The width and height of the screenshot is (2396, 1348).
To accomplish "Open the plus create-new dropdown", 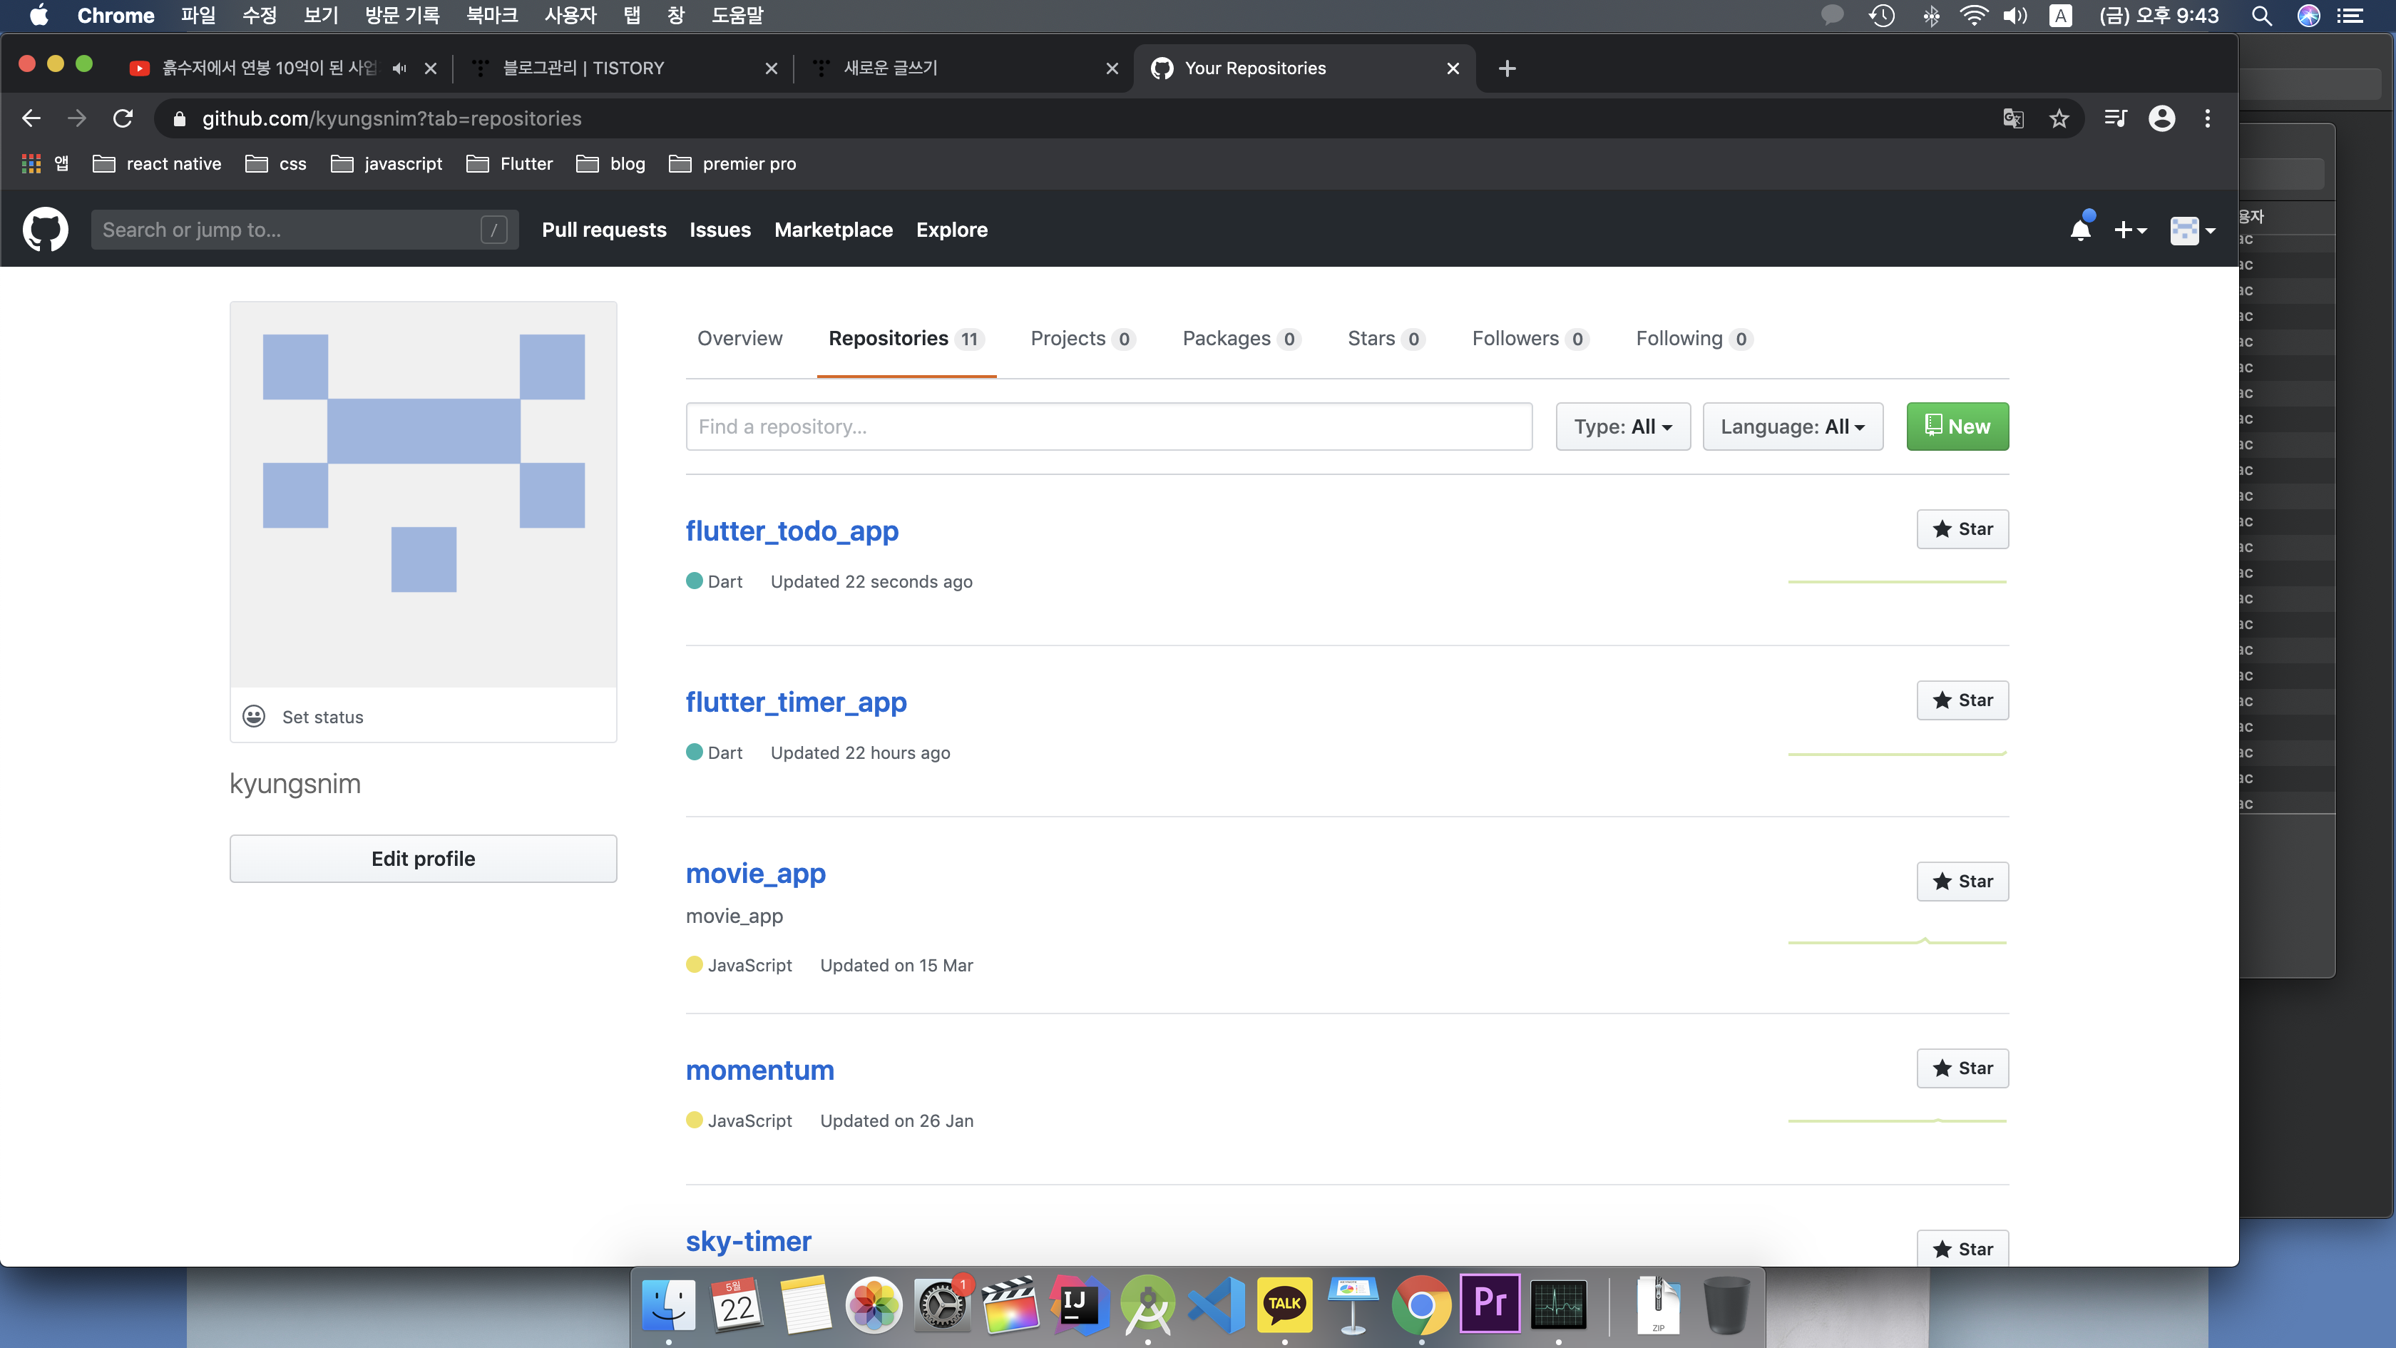I will click(x=2129, y=230).
